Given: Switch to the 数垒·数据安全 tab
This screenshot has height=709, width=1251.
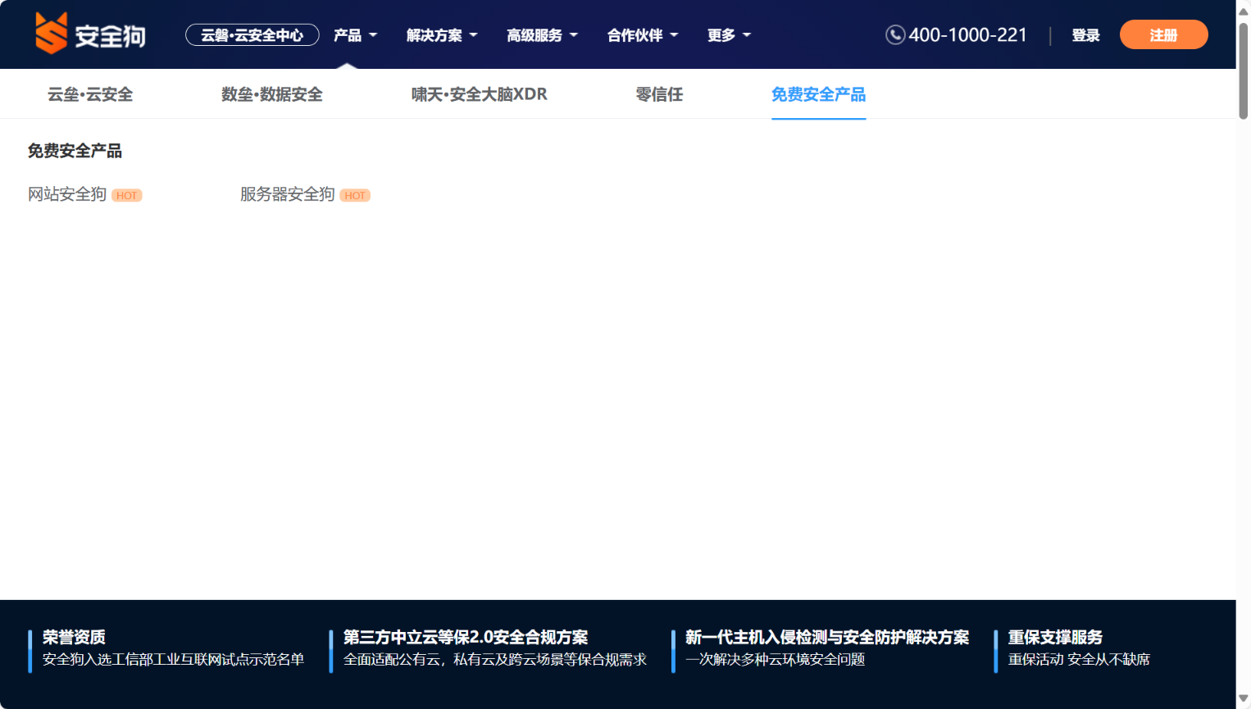Looking at the screenshot, I should click(x=272, y=94).
